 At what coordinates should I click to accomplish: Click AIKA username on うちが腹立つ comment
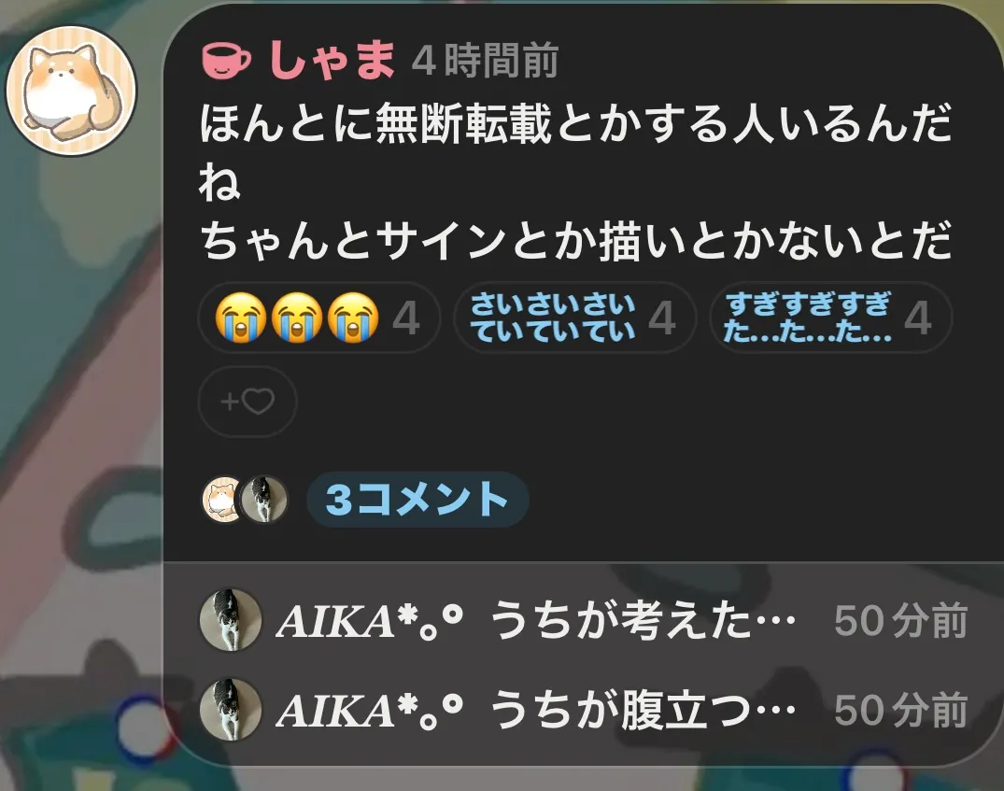370,711
